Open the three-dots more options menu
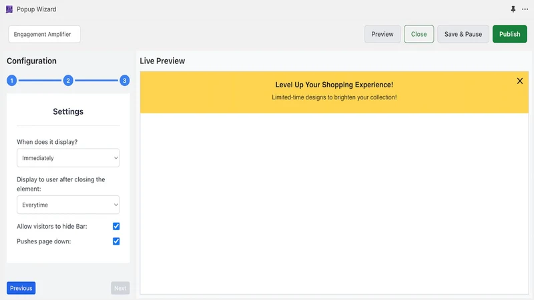This screenshot has width=534, height=300. (x=525, y=9)
